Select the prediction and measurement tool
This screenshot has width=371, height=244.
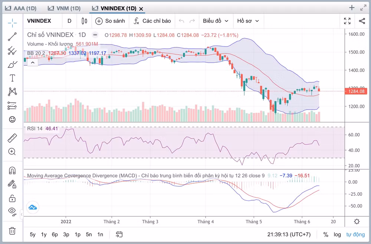click(12, 105)
